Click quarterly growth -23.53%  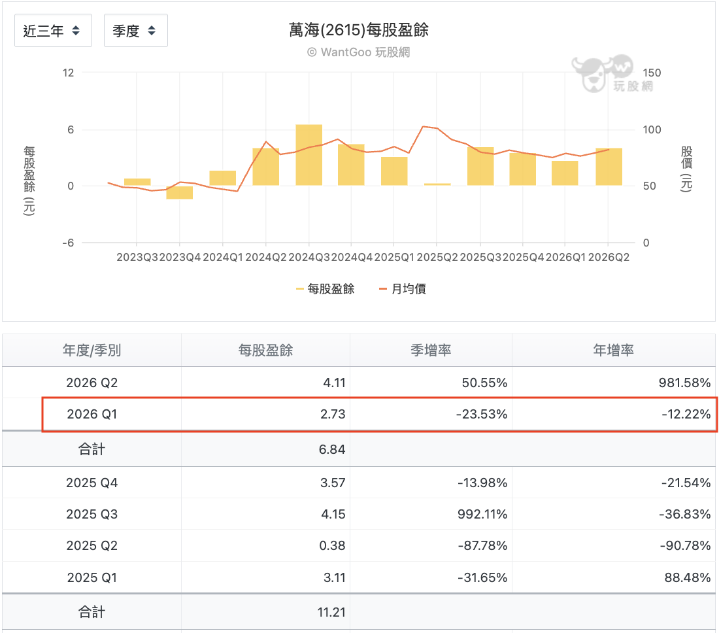[x=482, y=414]
